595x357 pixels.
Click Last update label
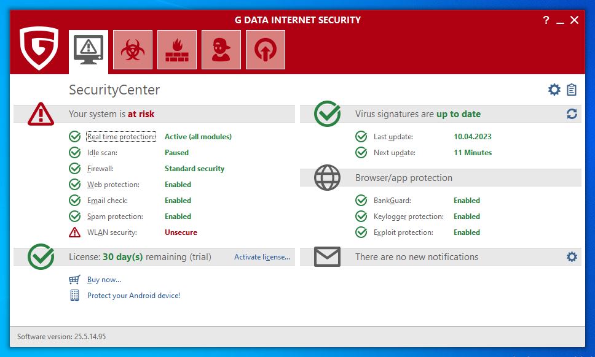393,137
